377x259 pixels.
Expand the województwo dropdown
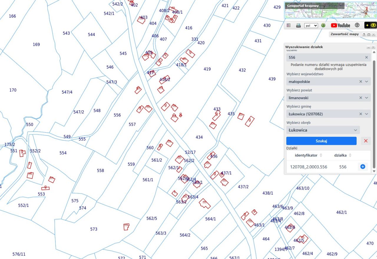coord(367,82)
